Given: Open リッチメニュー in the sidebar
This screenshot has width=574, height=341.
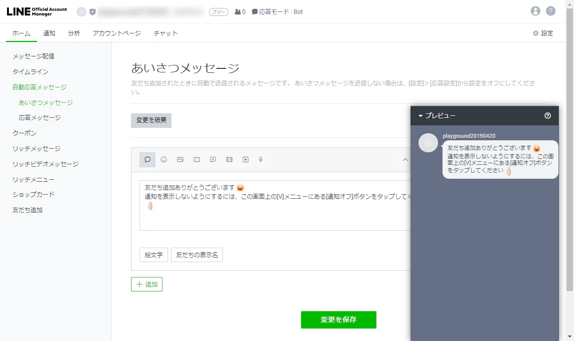Looking at the screenshot, I should 33,180.
